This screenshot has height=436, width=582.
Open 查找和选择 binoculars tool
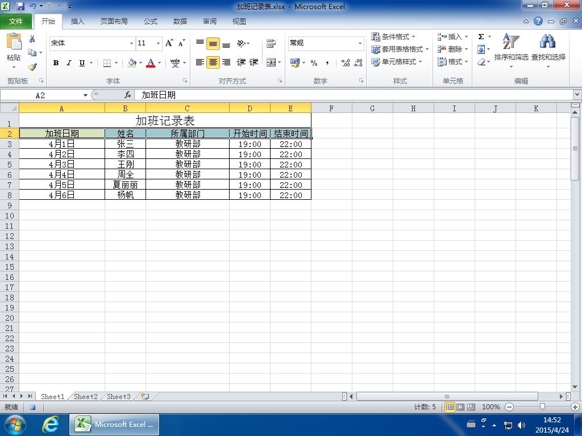[x=548, y=50]
